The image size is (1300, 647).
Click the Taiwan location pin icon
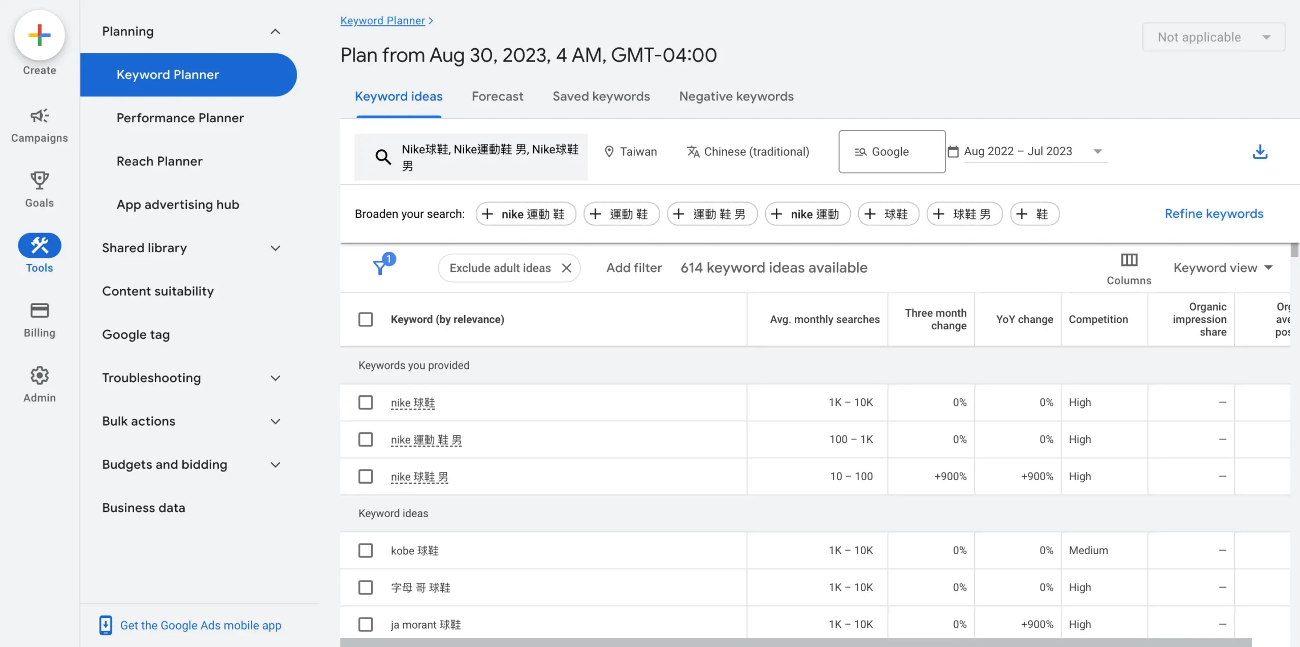[x=609, y=152]
